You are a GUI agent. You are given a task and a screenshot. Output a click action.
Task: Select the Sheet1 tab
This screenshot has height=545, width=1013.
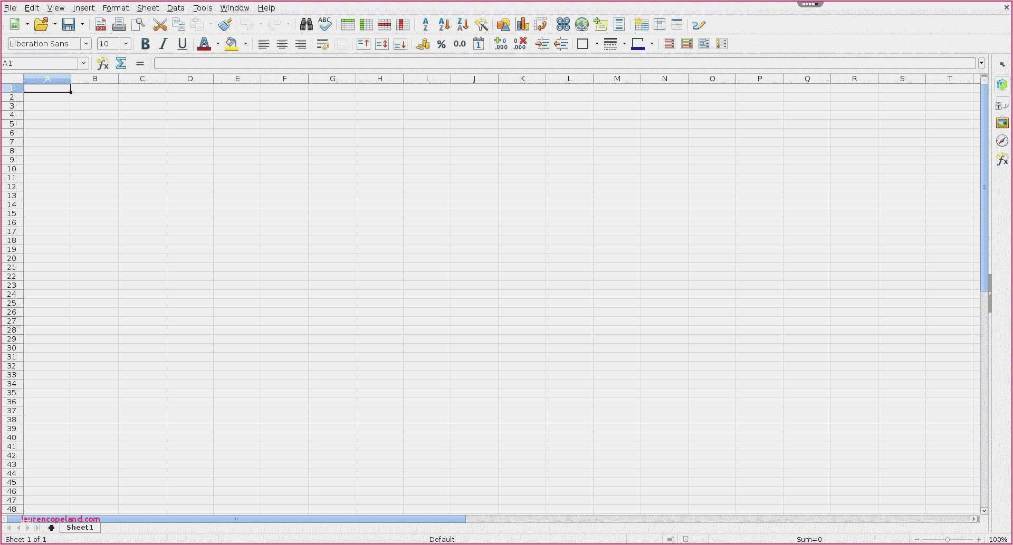pos(80,528)
